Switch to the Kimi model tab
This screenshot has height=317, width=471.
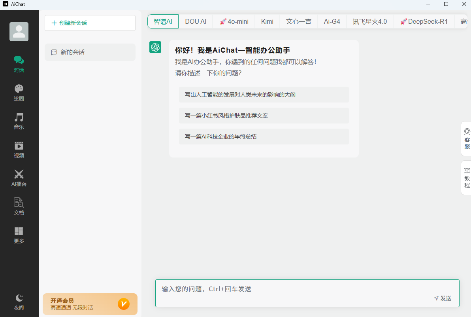(267, 21)
